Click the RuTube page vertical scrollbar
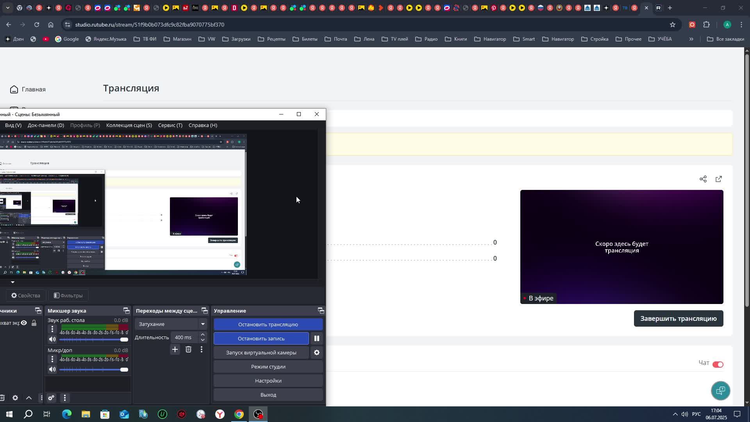This screenshot has height=422, width=750. [747, 180]
